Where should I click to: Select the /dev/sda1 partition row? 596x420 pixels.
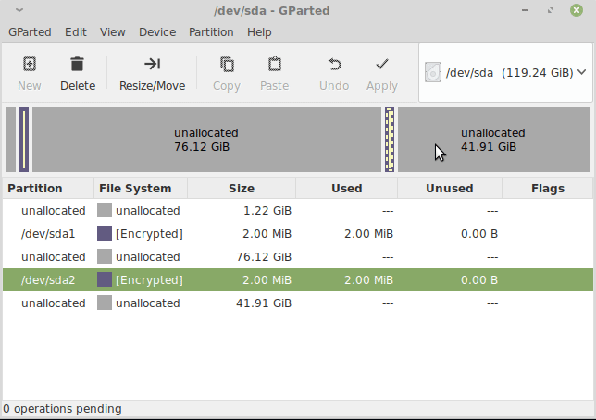pyautogui.click(x=298, y=233)
